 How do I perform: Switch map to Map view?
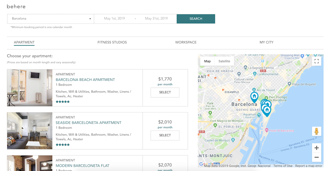pos(207,61)
